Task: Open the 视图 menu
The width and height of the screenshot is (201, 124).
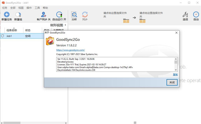Action: click(21, 8)
